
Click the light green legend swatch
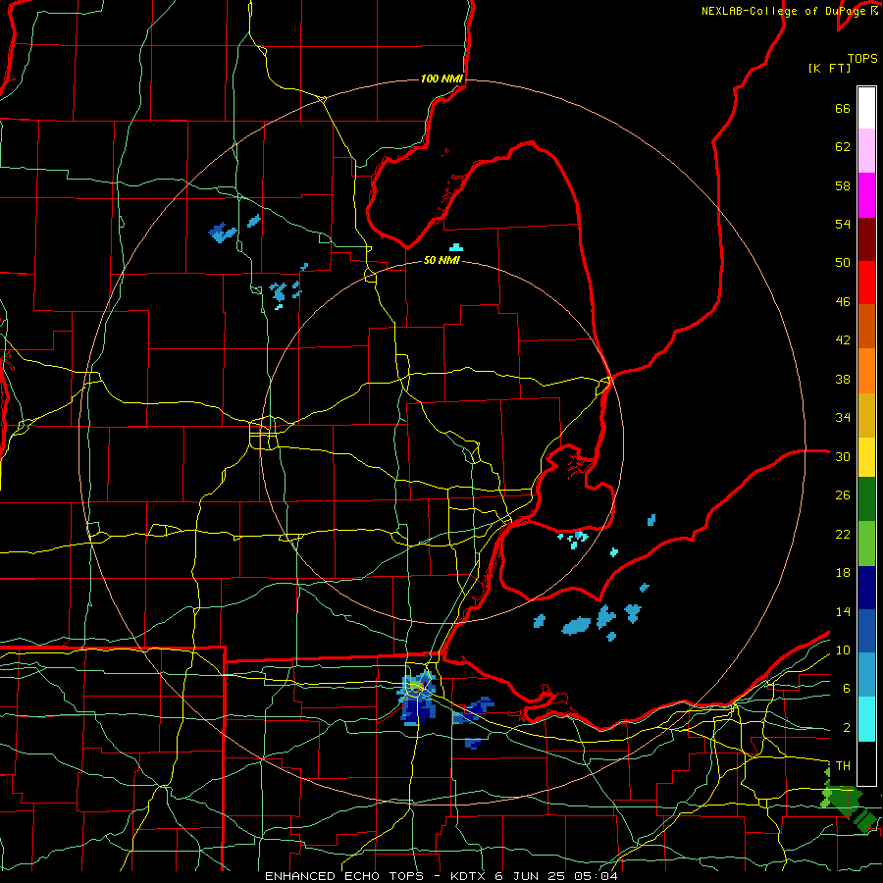pyautogui.click(x=866, y=544)
